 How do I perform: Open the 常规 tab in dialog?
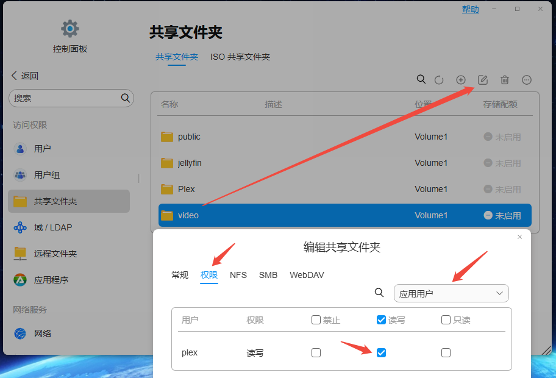tap(180, 275)
